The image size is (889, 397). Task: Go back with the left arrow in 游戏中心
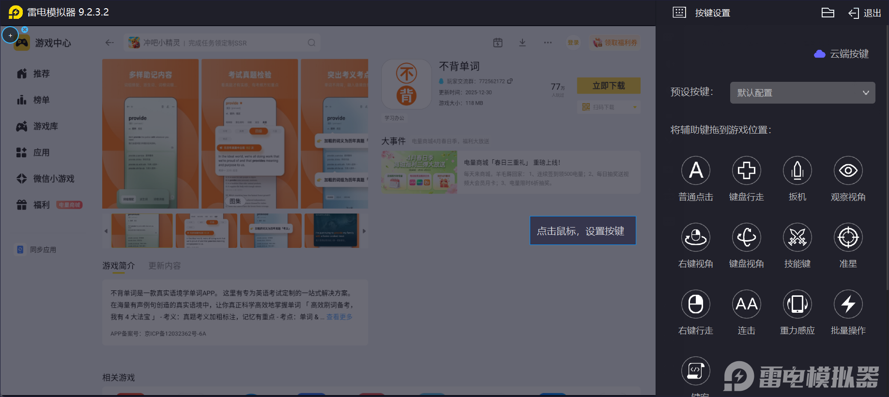(109, 43)
